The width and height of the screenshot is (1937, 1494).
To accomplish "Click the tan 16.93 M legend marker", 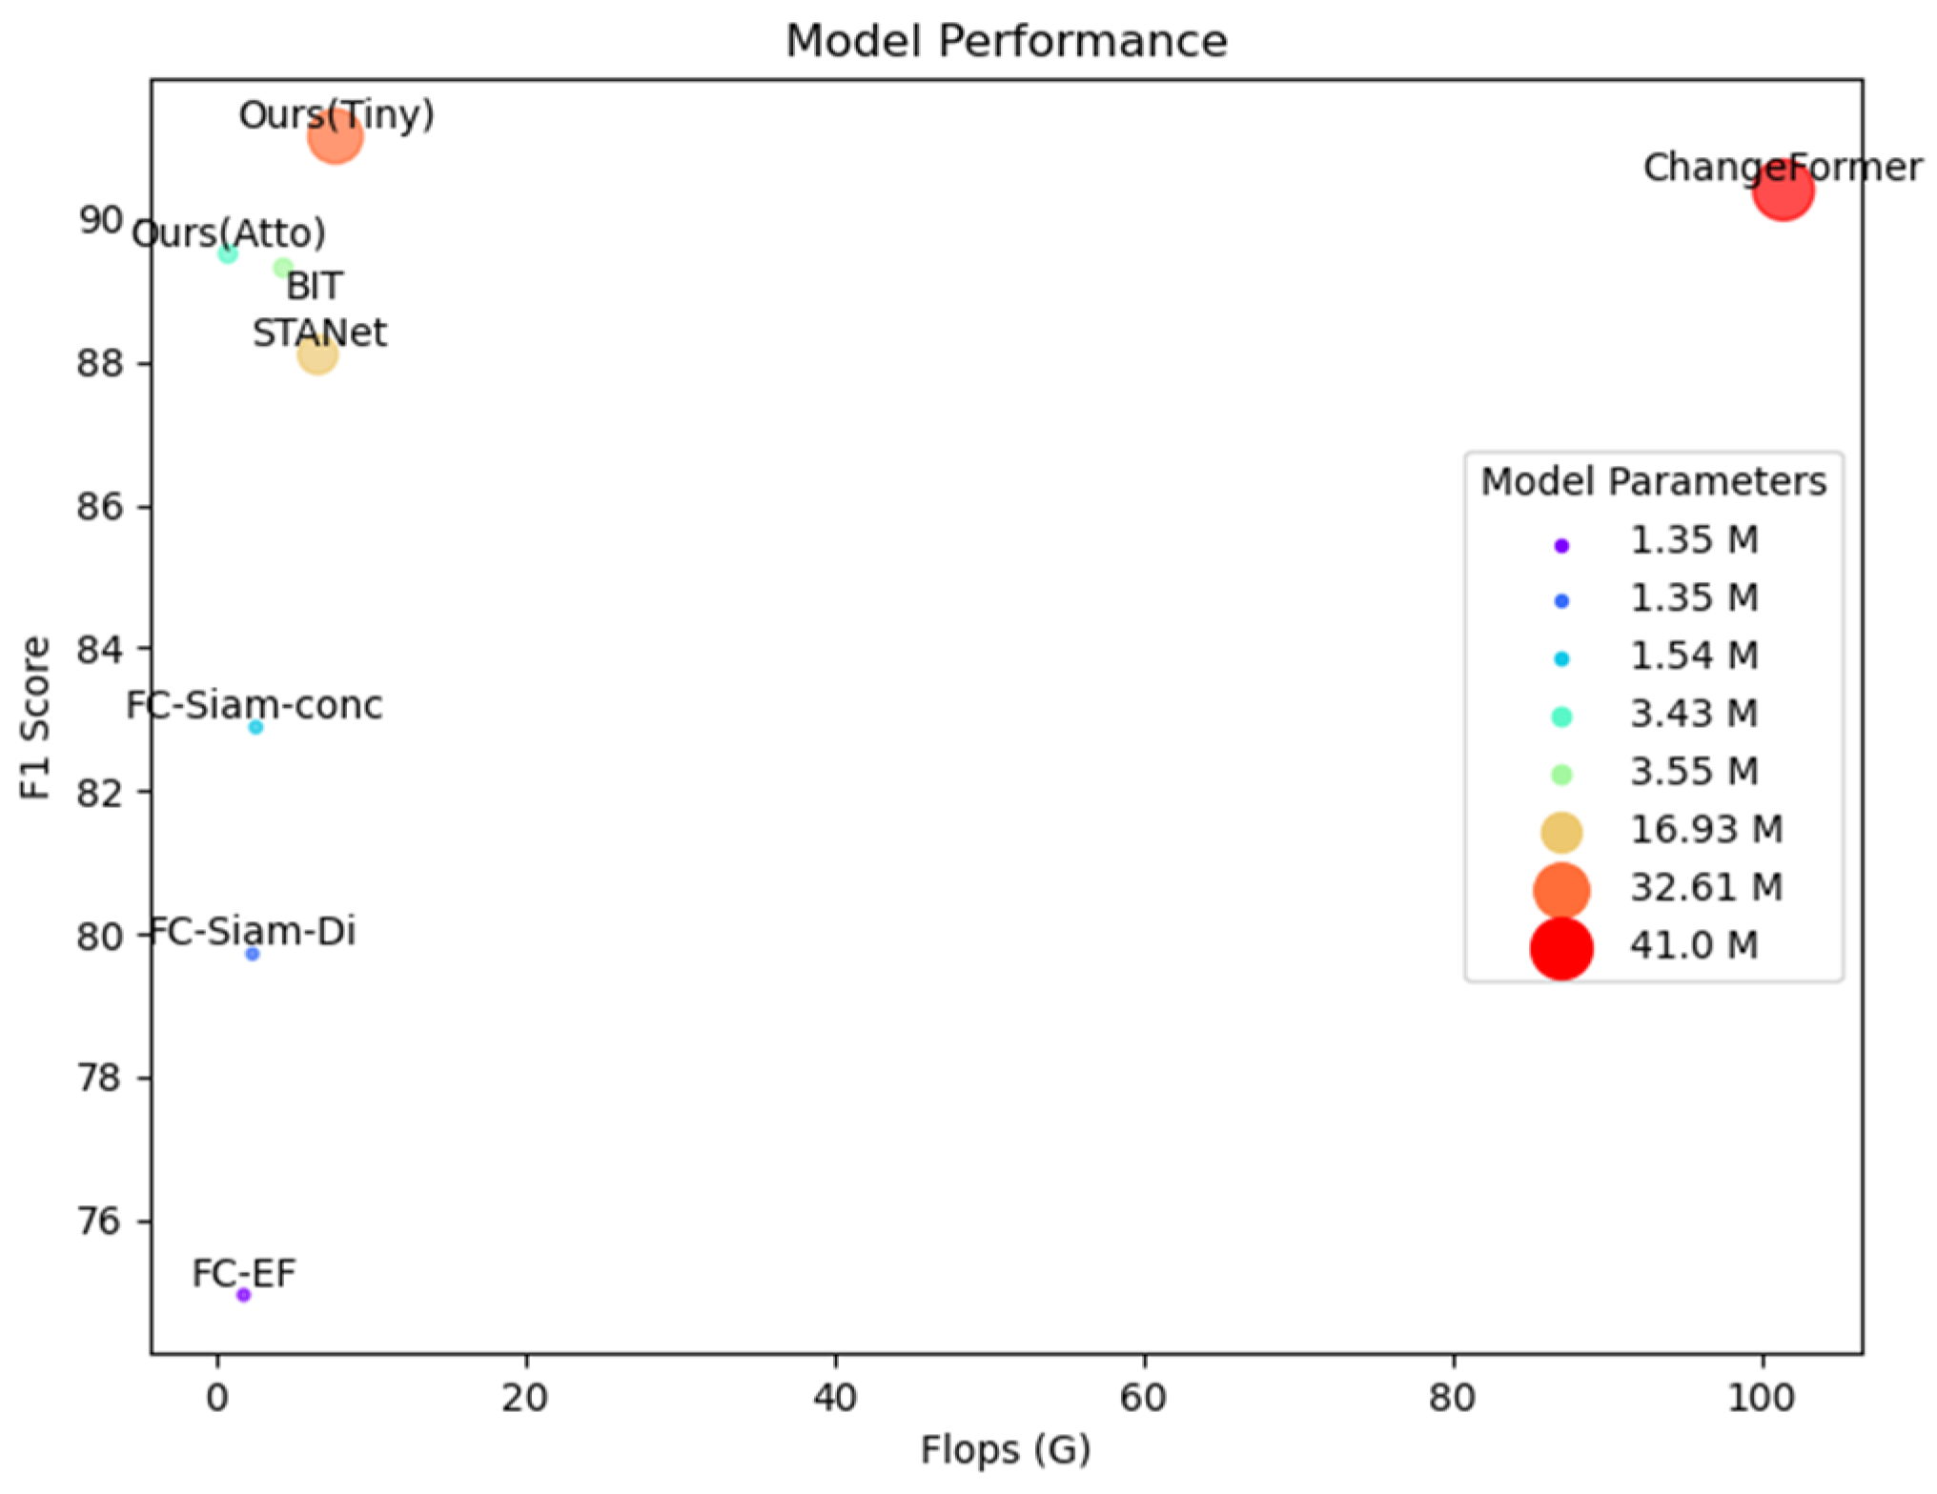I will point(1560,832).
